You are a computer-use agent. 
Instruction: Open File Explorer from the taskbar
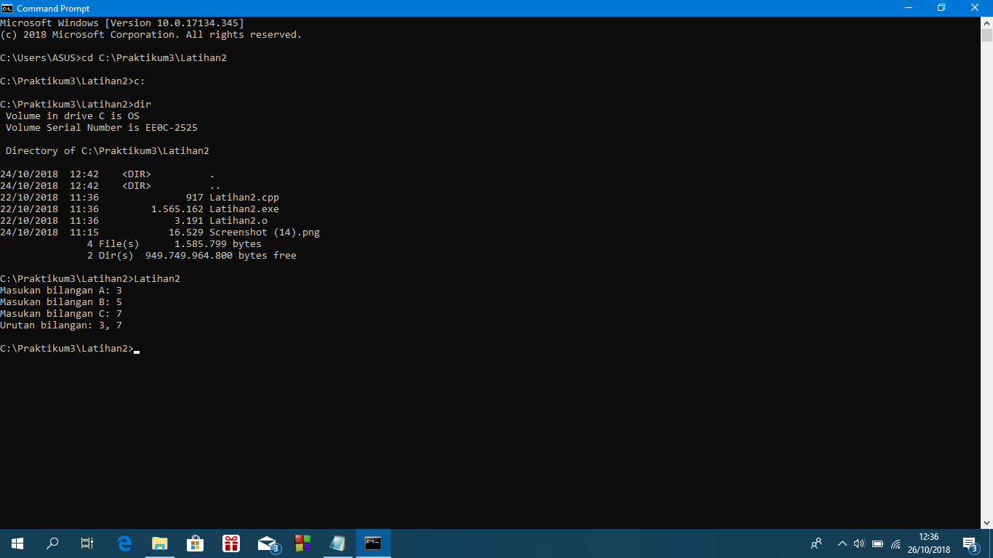click(x=159, y=543)
